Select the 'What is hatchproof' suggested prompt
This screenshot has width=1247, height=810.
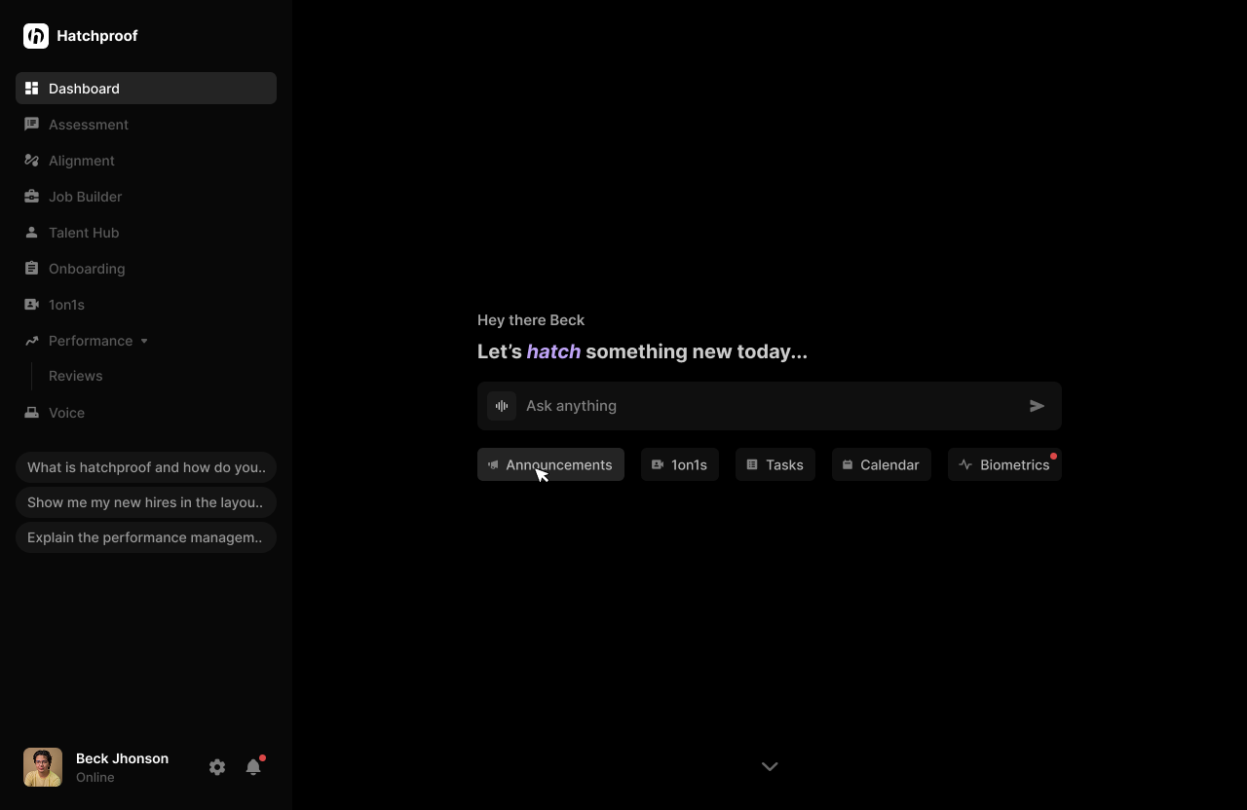click(146, 467)
